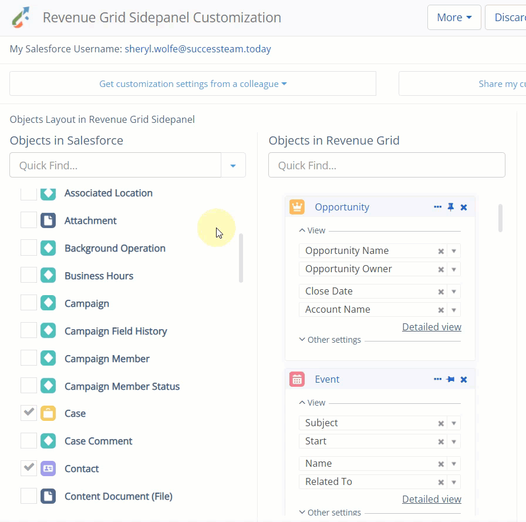Click the Content Document file icon
The image size is (526, 522).
[48, 496]
